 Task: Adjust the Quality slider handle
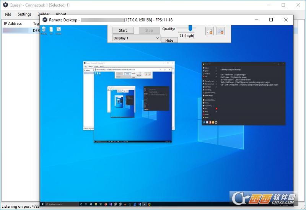190,28
